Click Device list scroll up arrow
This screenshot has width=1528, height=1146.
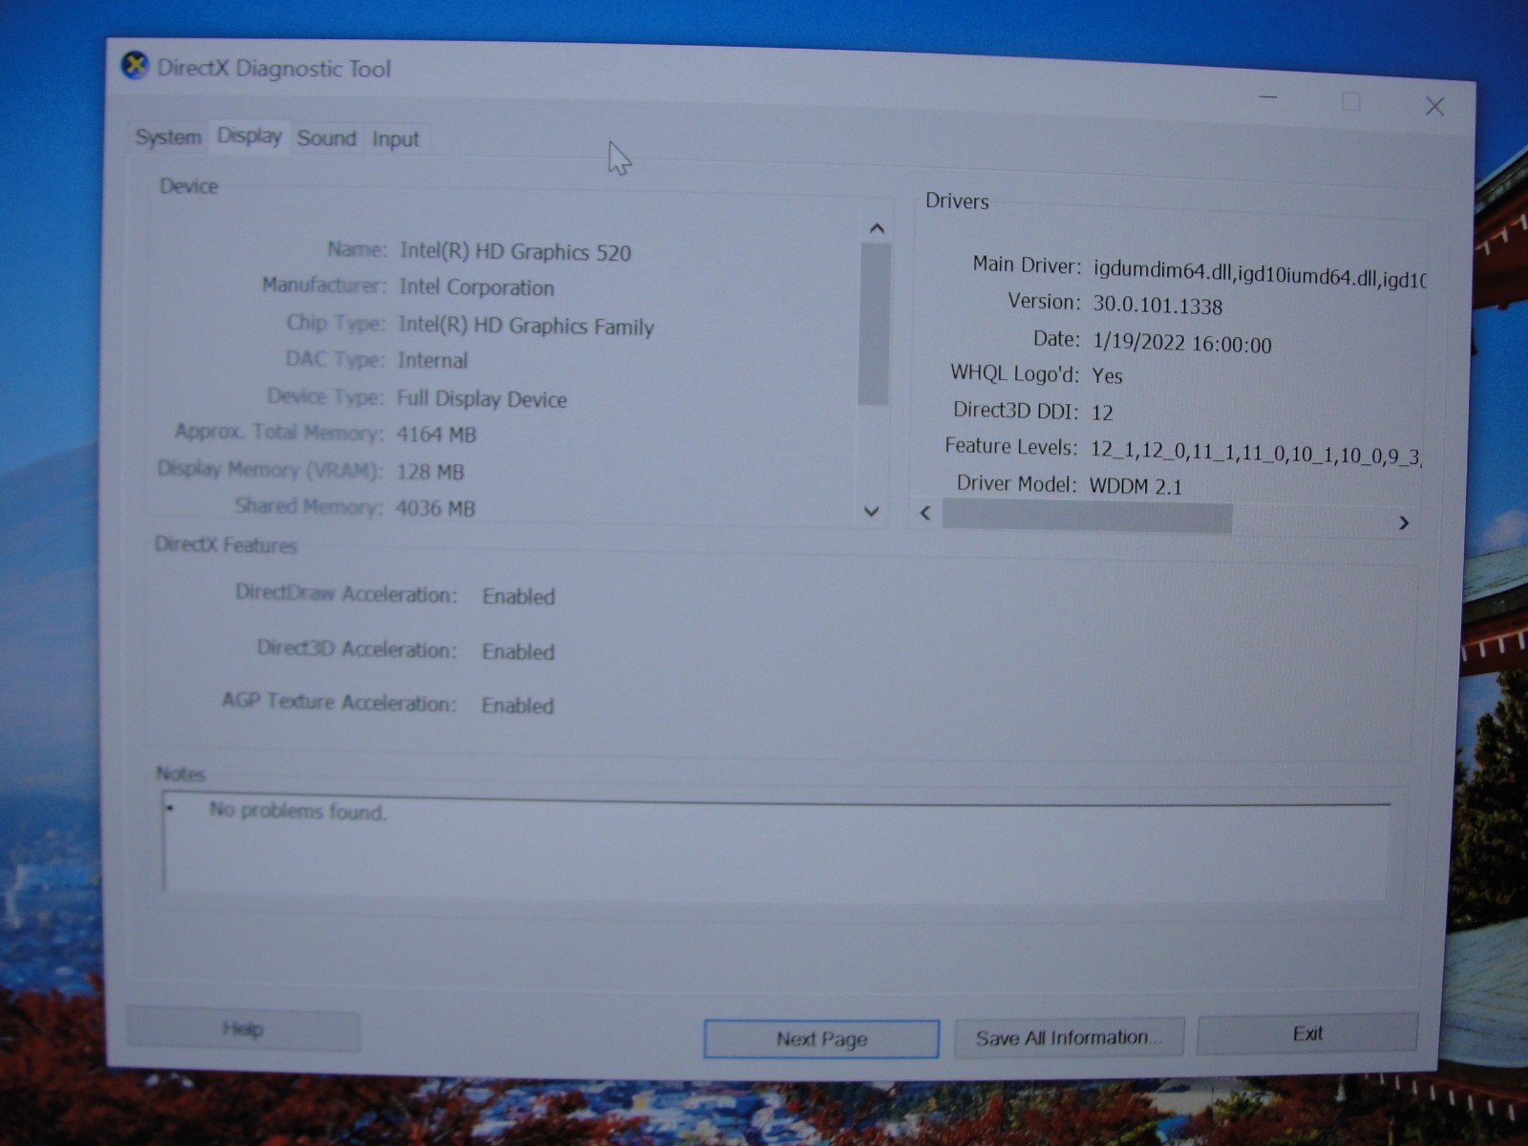click(x=877, y=228)
